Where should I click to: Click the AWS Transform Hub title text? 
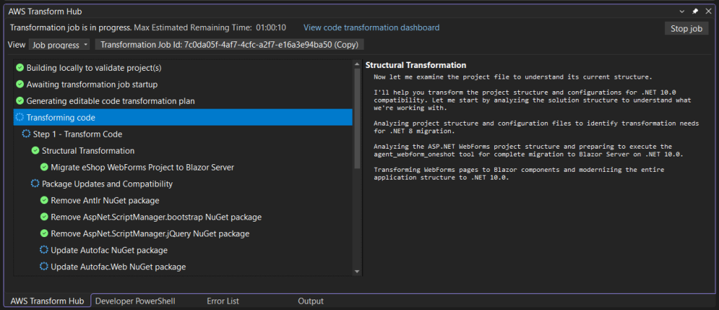(x=45, y=11)
